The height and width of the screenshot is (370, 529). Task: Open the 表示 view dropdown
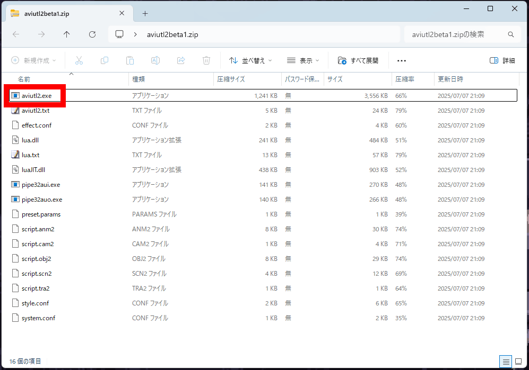[x=302, y=60]
